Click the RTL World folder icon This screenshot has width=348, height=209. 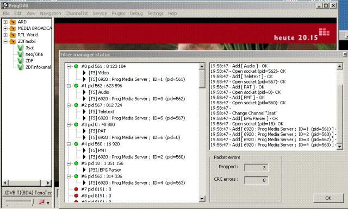(x=13, y=35)
